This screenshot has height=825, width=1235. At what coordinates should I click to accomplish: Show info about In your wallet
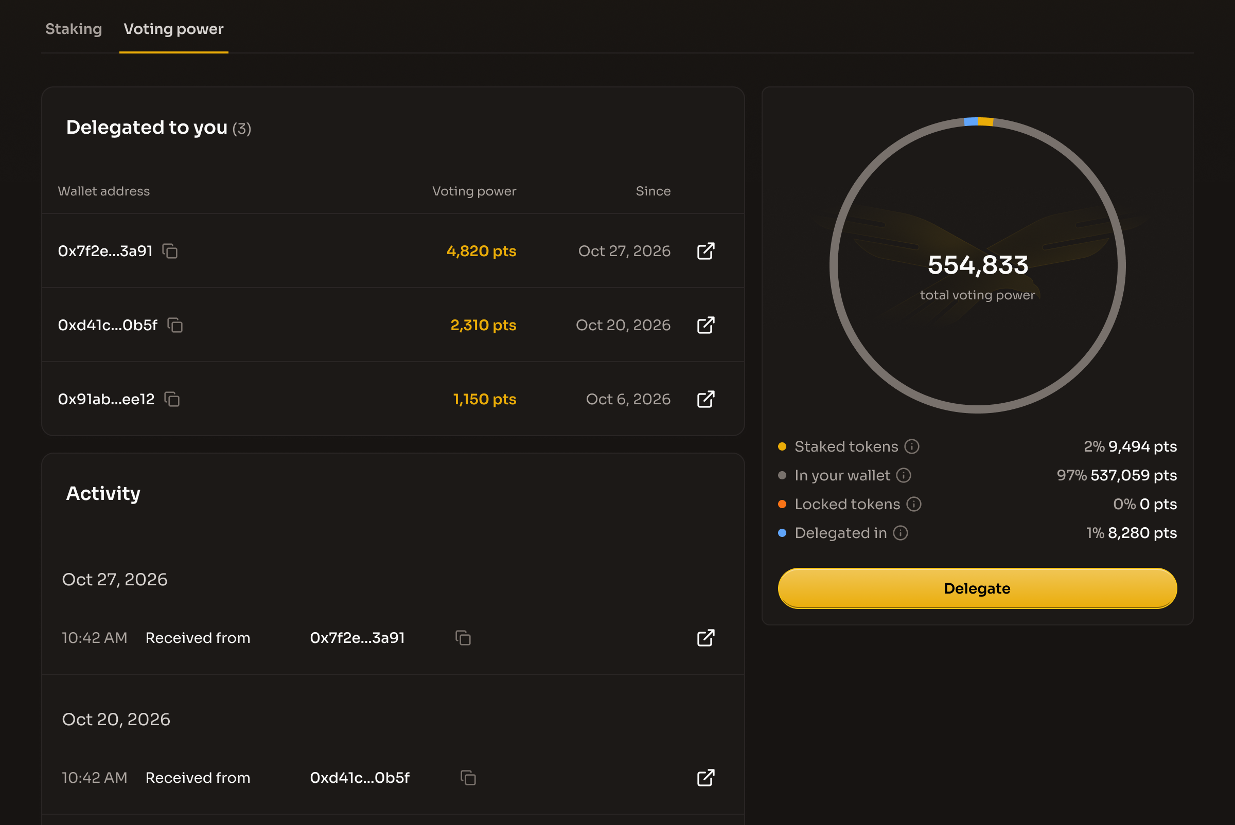(x=904, y=476)
